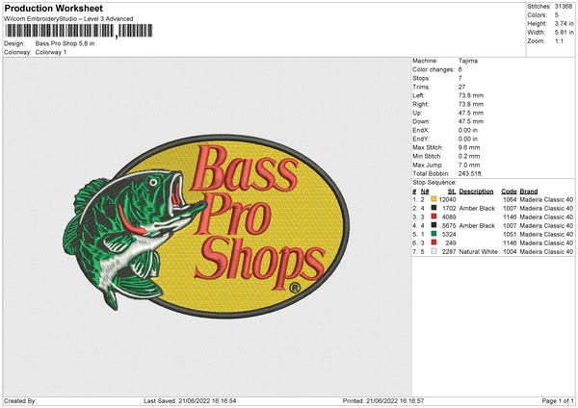Click the Min Stitch value '0.2 mm'
578x408 pixels.
click(469, 156)
